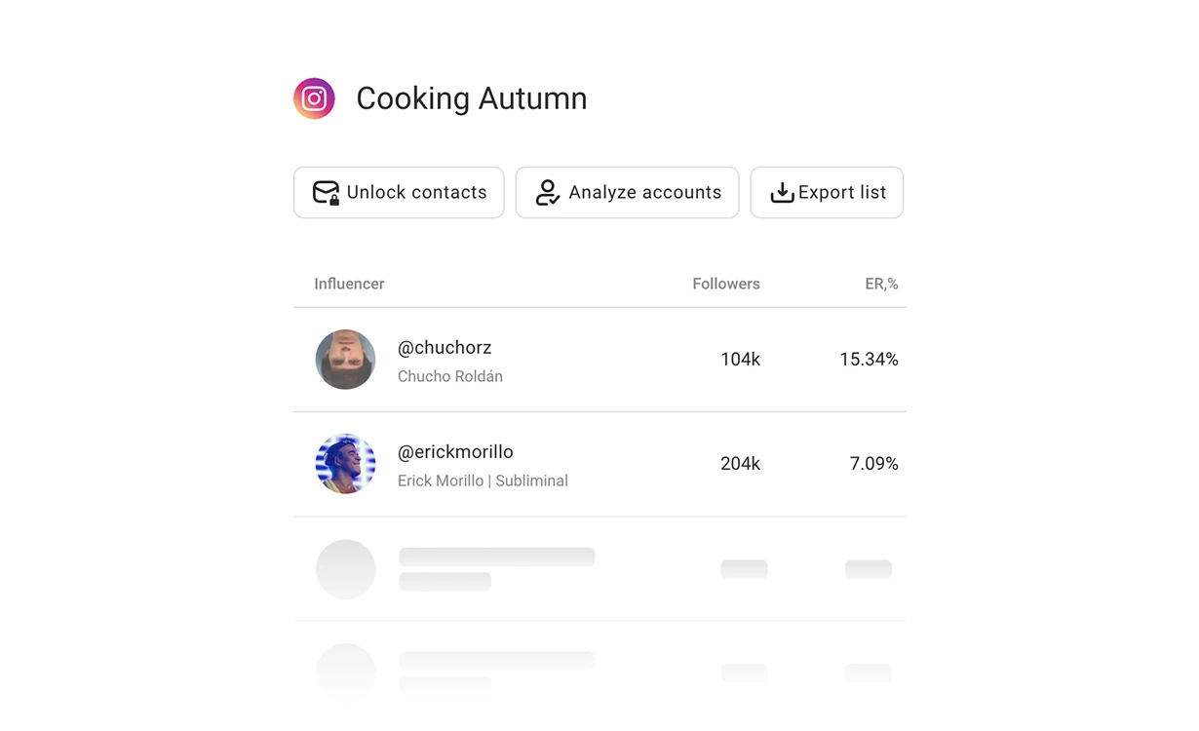Click the locked envelope icon on Unlock contacts

click(x=328, y=192)
